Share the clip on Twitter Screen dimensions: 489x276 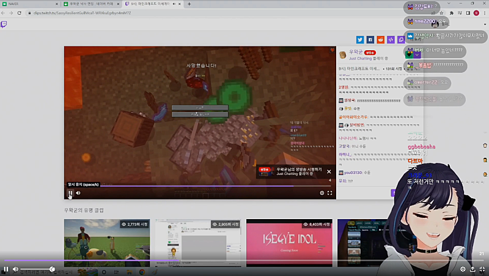pyautogui.click(x=360, y=40)
